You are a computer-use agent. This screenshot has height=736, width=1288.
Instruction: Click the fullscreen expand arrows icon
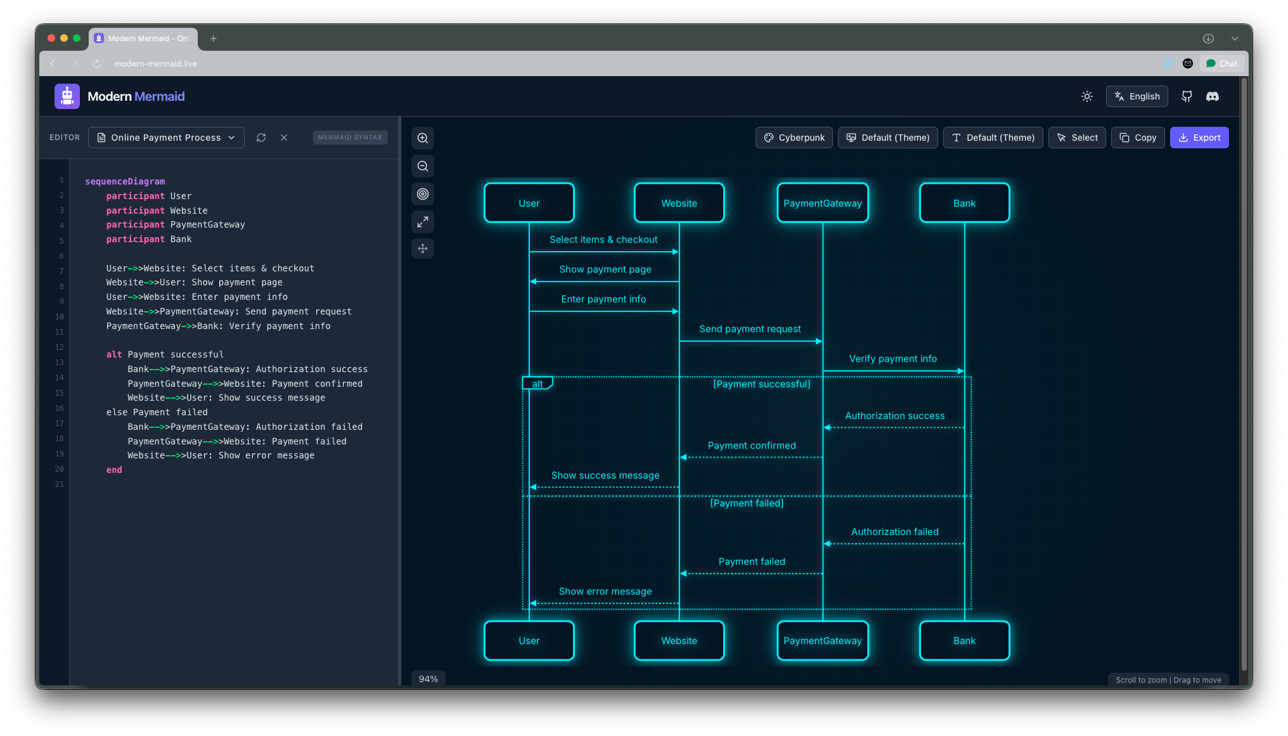tap(423, 222)
